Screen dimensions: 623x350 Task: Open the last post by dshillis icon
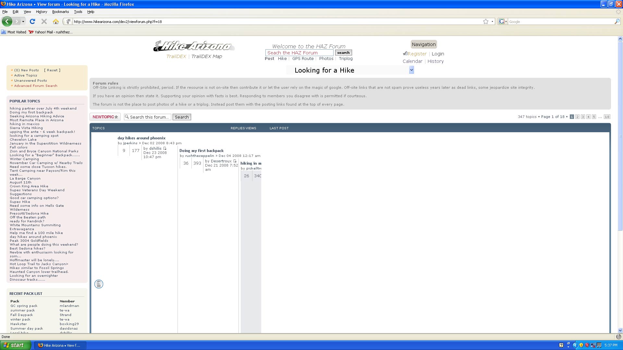[165, 148]
